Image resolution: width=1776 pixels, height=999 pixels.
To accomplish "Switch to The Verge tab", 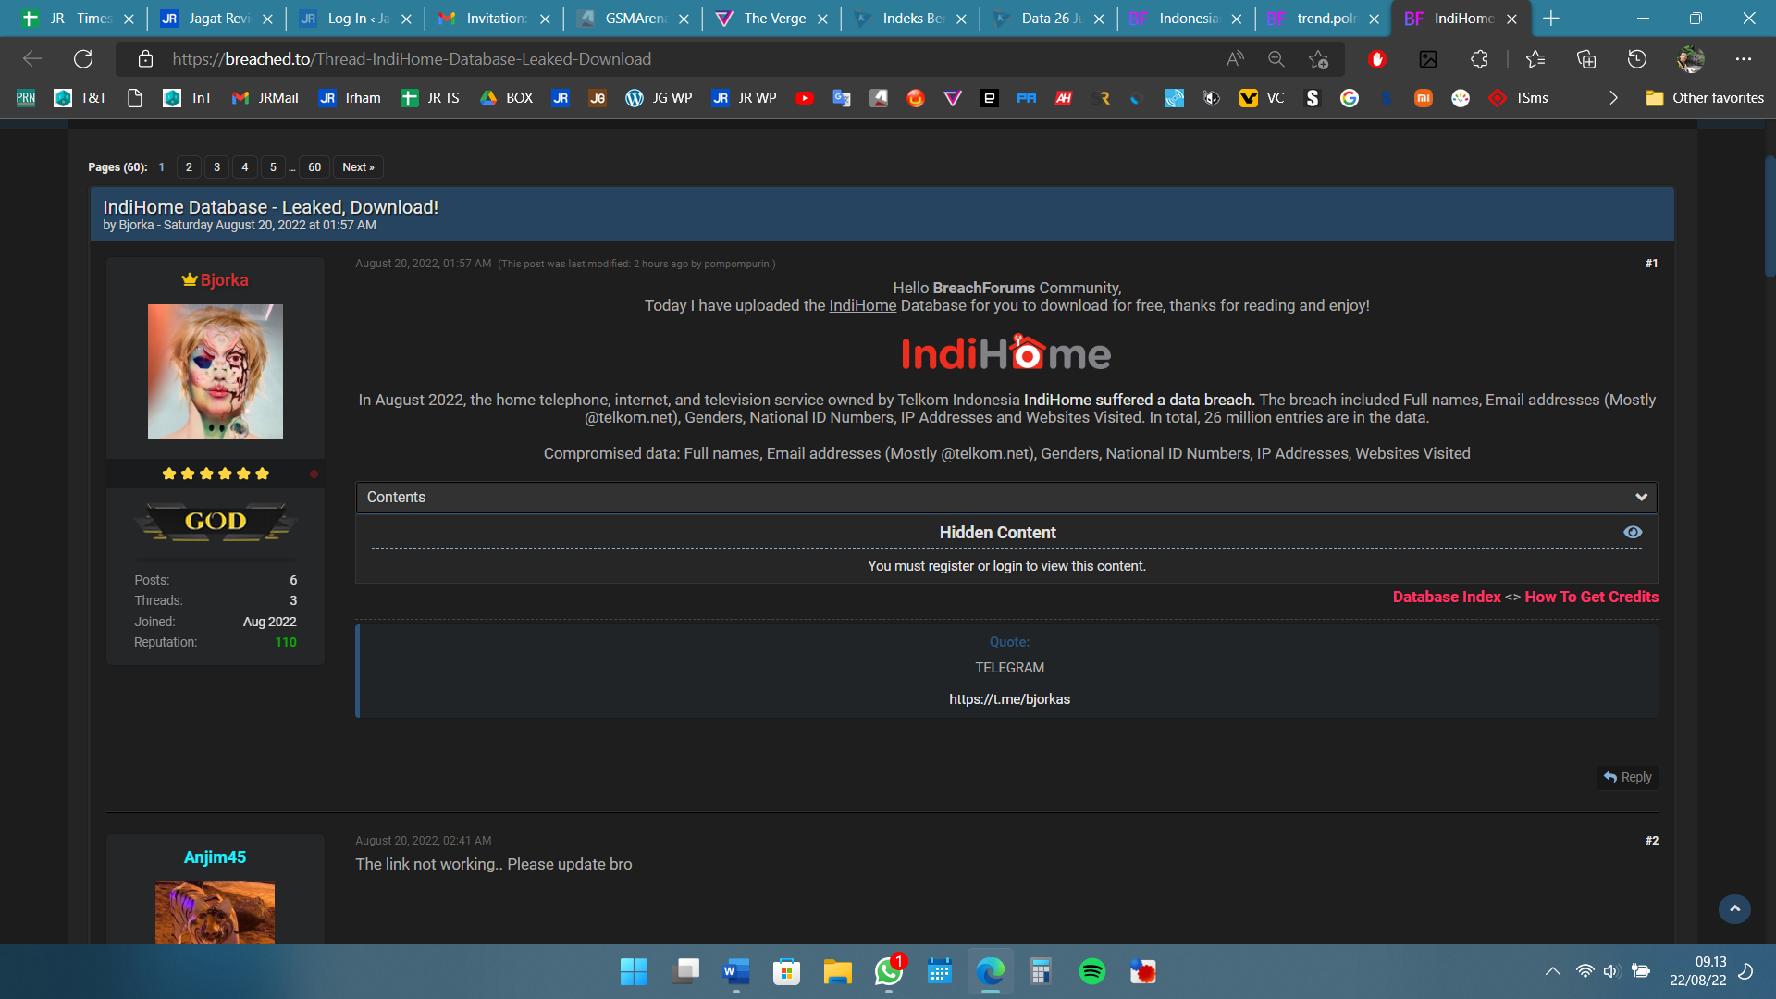I will point(773,18).
